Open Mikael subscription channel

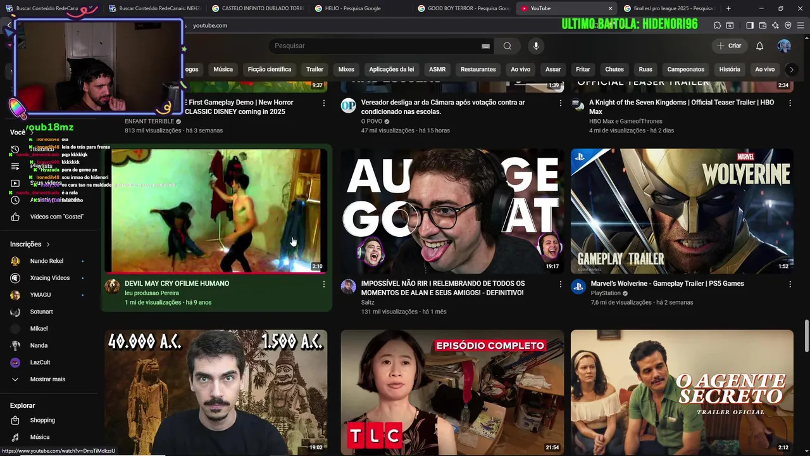(39, 329)
